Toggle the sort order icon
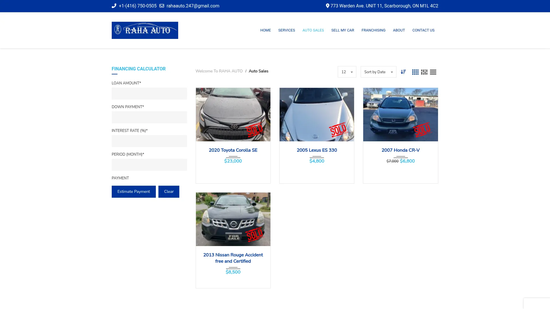The width and height of the screenshot is (550, 309). tap(403, 72)
